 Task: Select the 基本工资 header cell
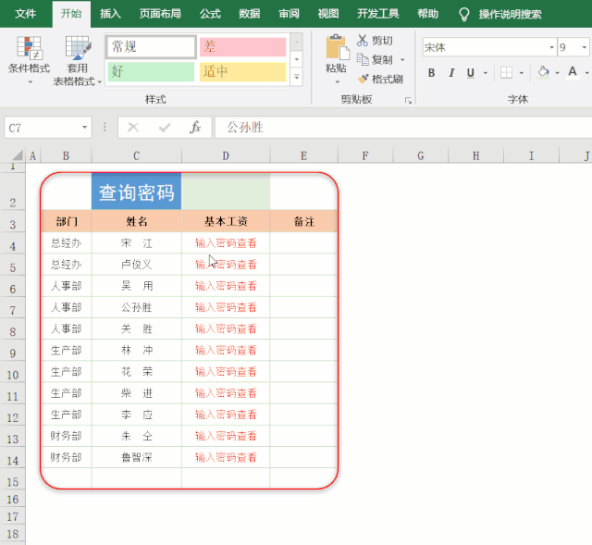click(x=226, y=221)
